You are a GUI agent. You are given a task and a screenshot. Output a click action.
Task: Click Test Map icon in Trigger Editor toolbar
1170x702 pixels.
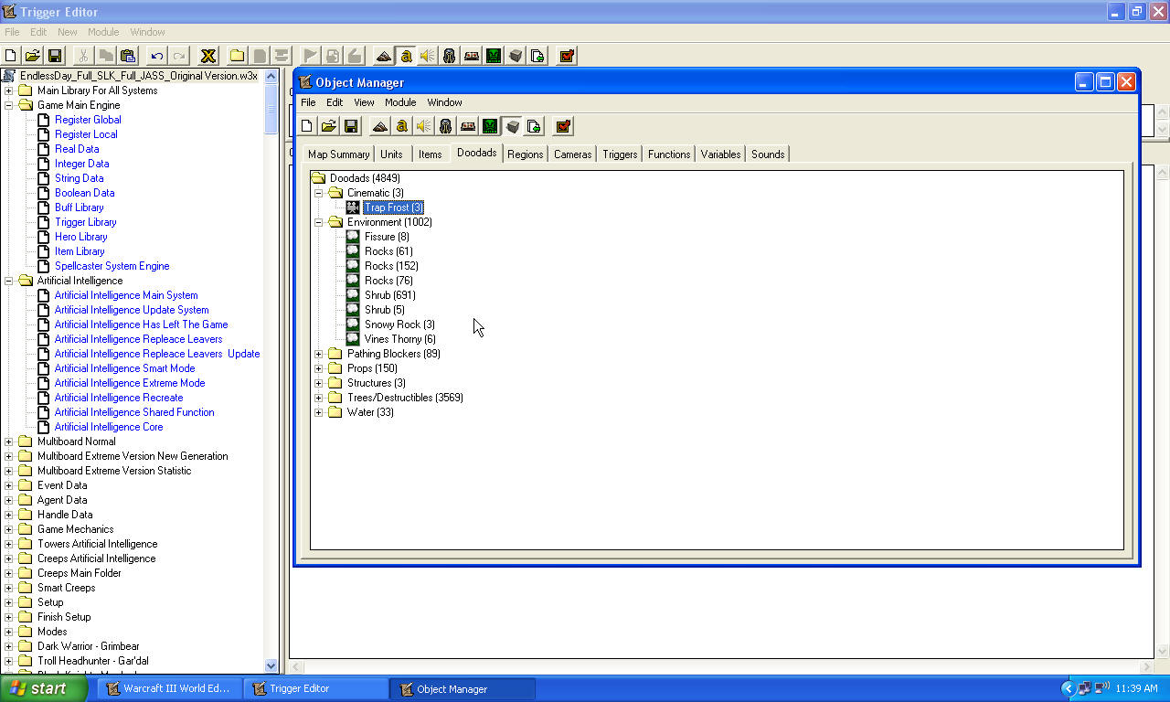(x=567, y=56)
